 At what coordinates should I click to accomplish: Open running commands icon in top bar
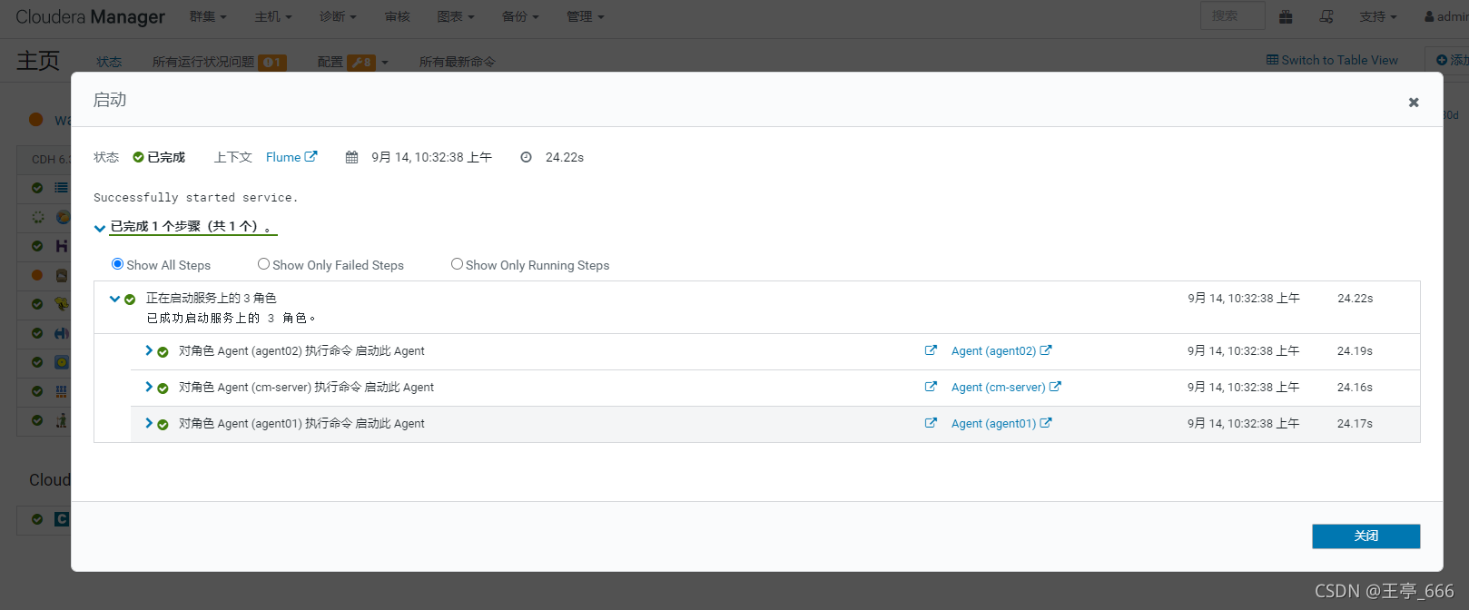click(1326, 16)
